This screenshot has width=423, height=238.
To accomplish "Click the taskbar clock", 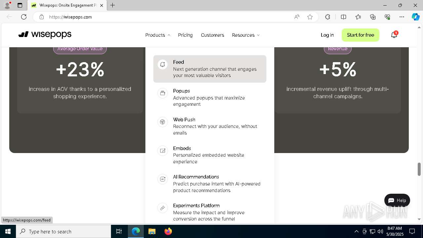I will point(395,231).
